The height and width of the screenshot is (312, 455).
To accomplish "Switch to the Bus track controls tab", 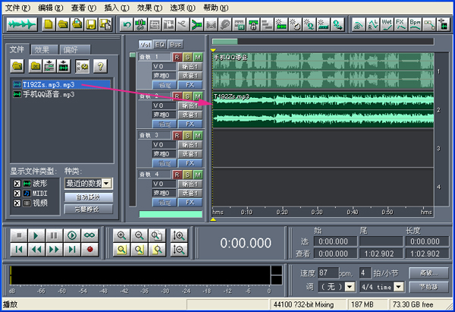I will [x=176, y=45].
